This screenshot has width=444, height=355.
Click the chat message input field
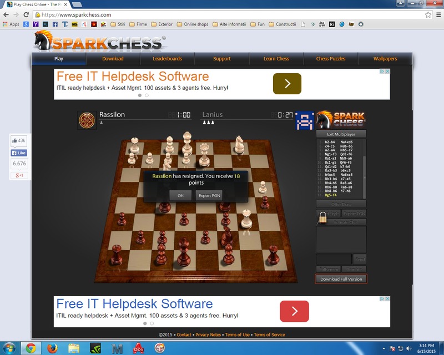pyautogui.click(x=334, y=258)
